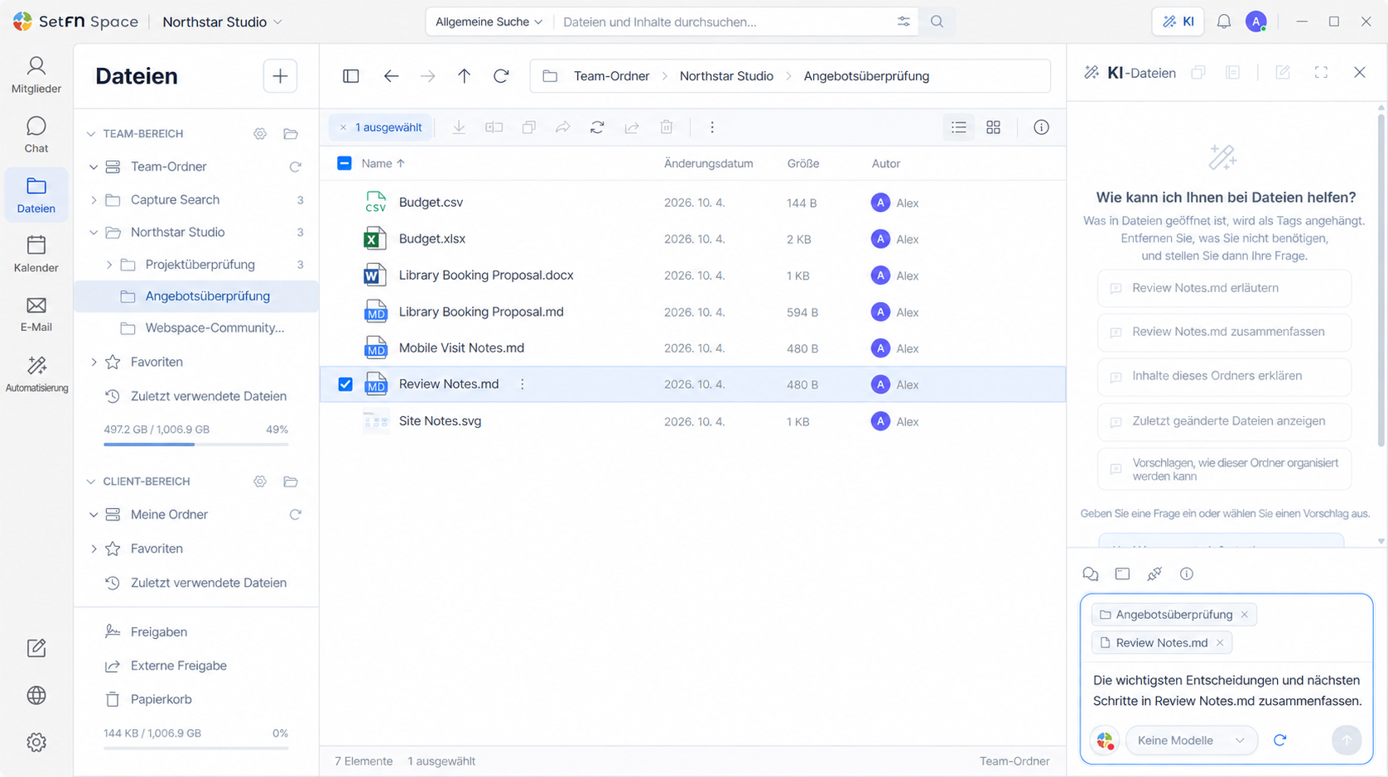The image size is (1388, 777).
Task: Click suggestion Review Notes.md erläutern
Action: click(1224, 288)
